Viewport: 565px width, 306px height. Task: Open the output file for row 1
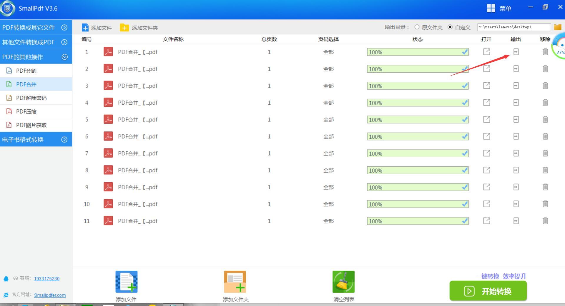[x=487, y=52]
